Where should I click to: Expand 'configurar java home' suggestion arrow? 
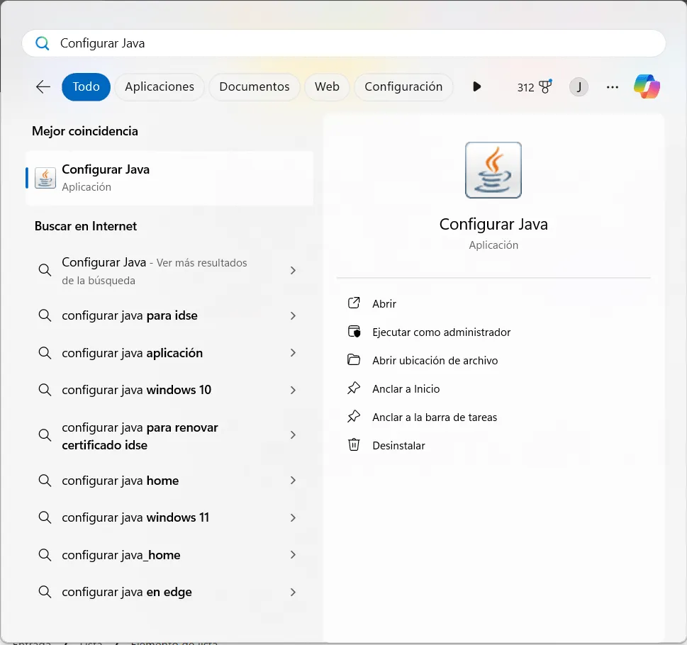click(293, 481)
